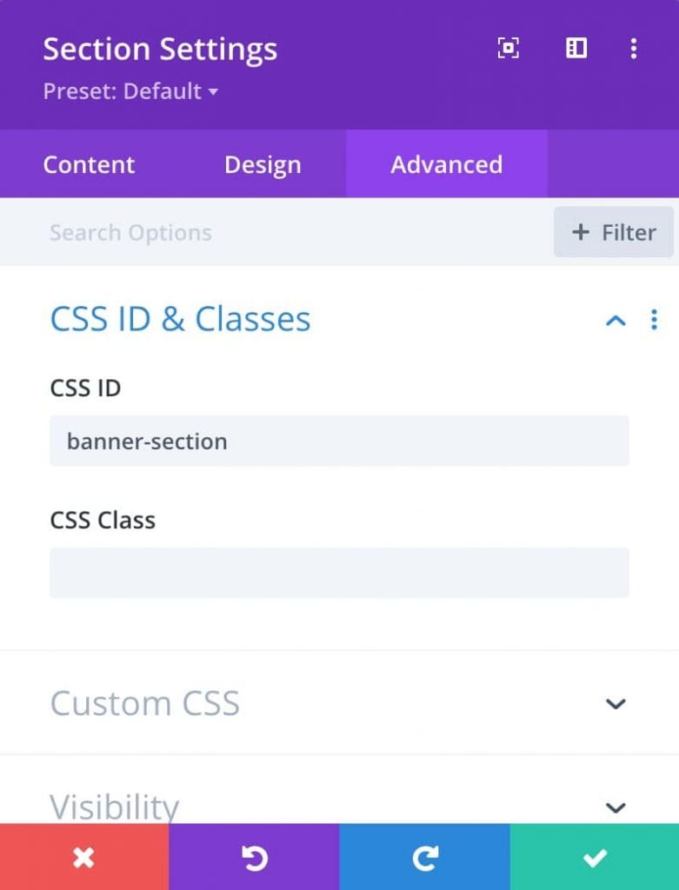
Task: Open the Preset: Default dropdown
Action: [x=130, y=91]
